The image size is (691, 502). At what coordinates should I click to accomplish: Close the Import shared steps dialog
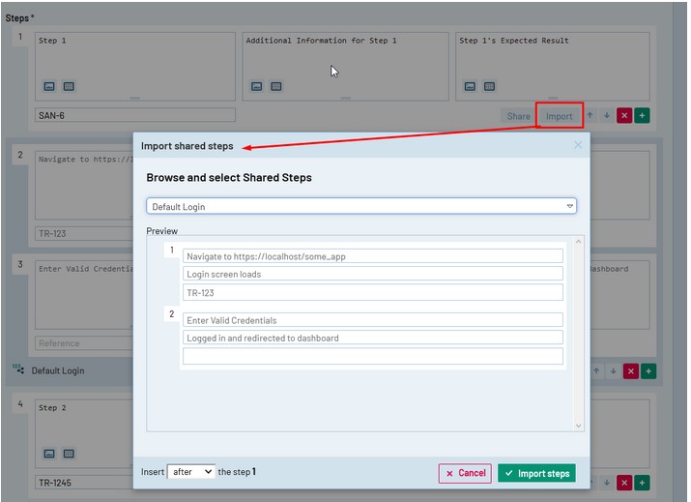pyautogui.click(x=578, y=145)
